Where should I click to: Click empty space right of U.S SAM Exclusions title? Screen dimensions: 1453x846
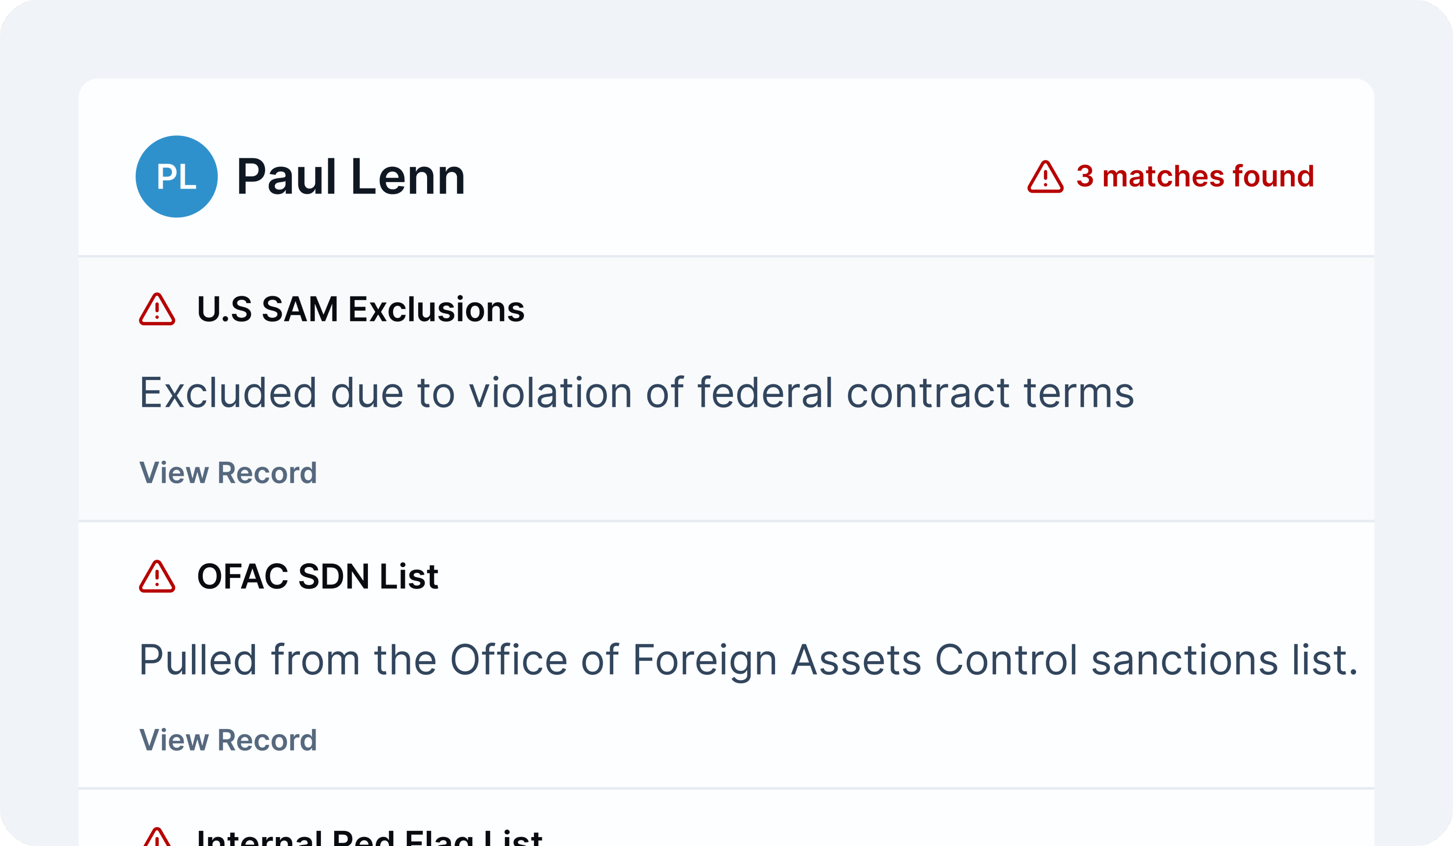point(923,309)
